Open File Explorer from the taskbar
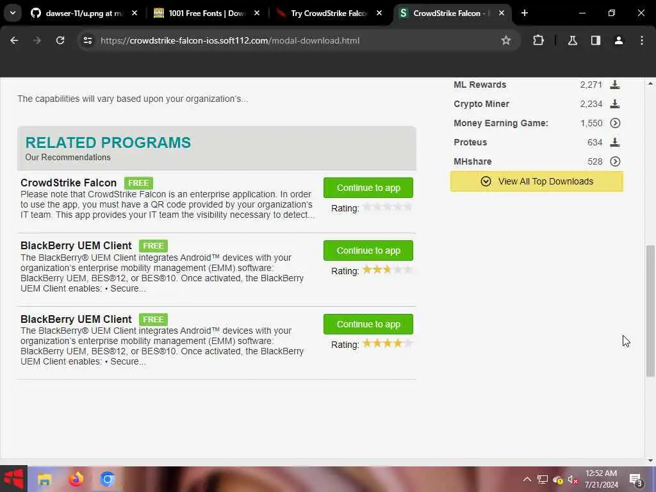This screenshot has height=492, width=656. pos(45,479)
